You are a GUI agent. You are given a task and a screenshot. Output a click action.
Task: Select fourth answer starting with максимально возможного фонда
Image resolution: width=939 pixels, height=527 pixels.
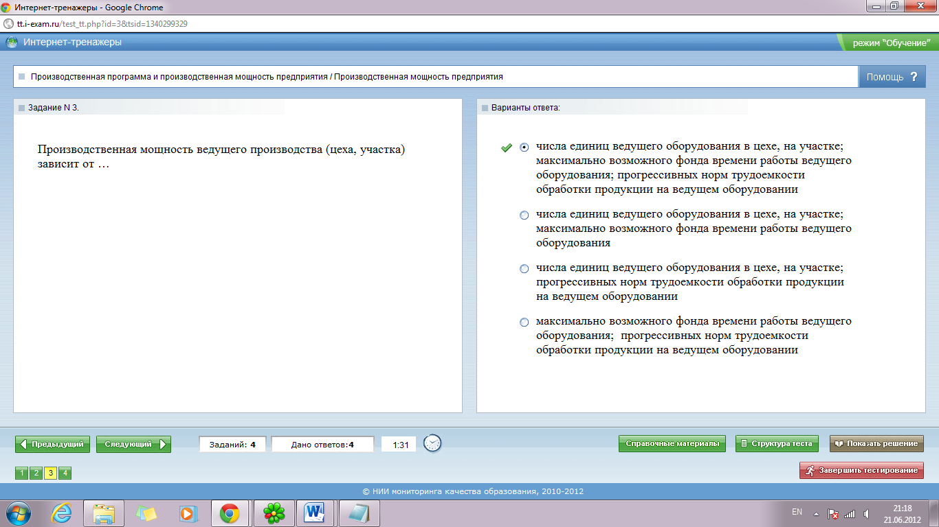pos(524,322)
